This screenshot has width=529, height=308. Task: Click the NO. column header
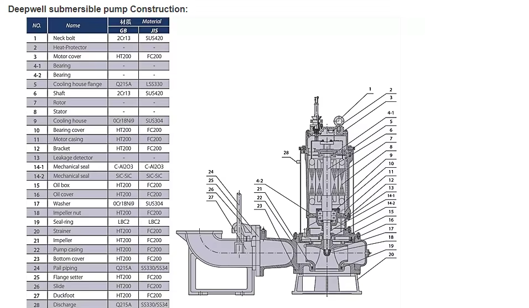[x=37, y=25]
